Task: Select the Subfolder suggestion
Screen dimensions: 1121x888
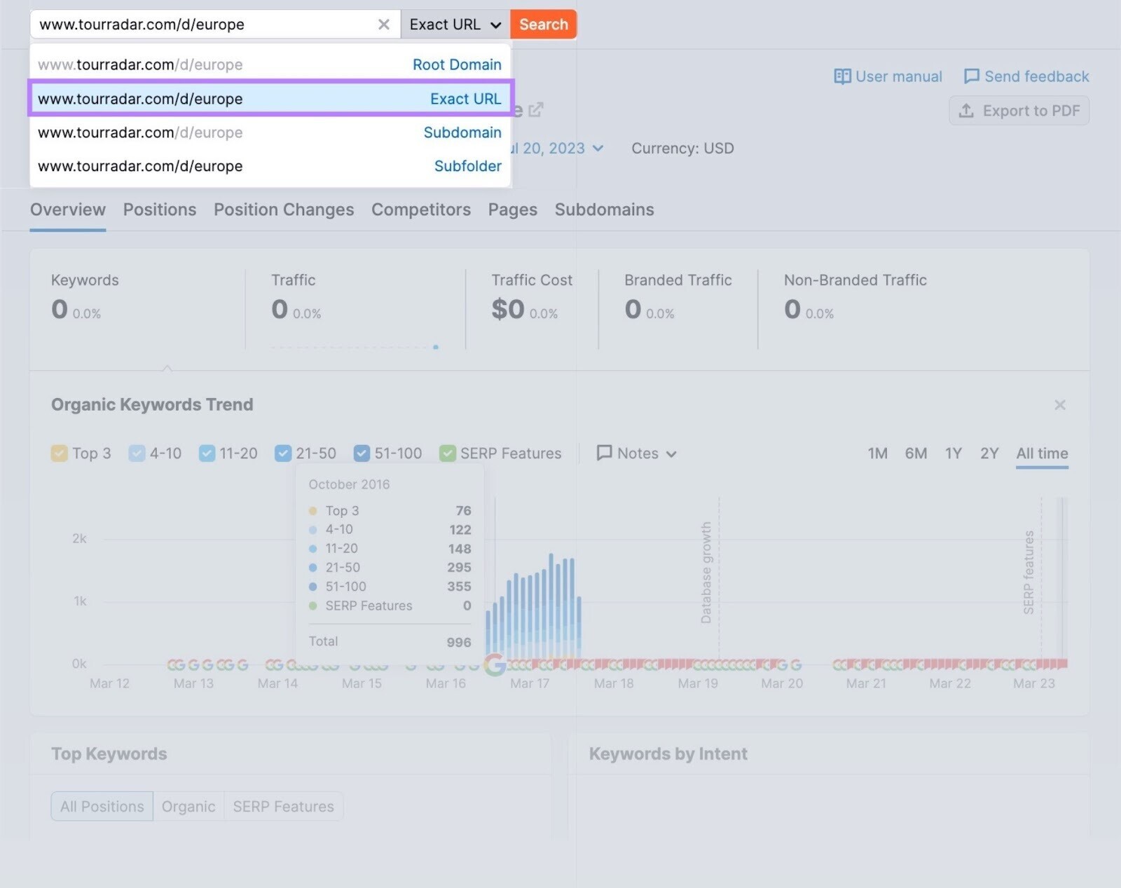Action: (x=270, y=166)
